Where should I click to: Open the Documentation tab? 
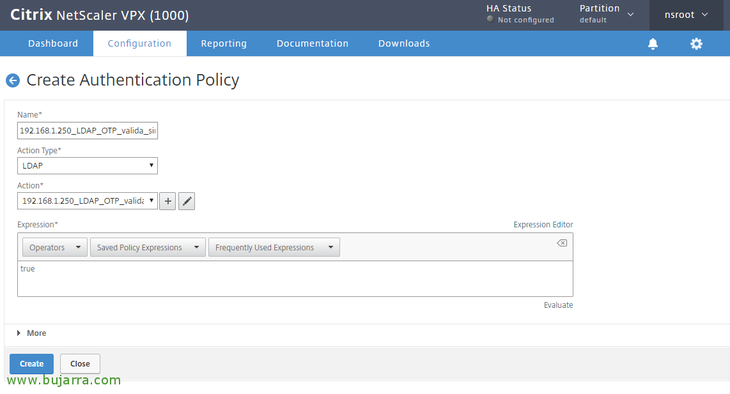[x=312, y=43]
